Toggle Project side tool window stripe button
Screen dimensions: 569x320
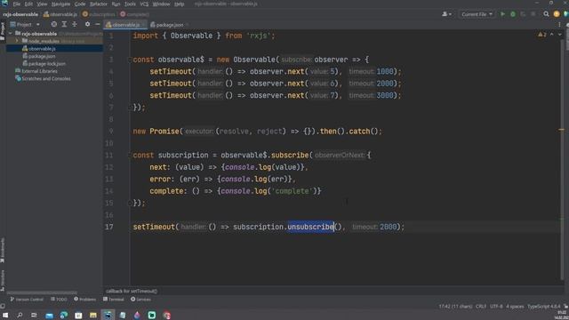[x=3, y=31]
